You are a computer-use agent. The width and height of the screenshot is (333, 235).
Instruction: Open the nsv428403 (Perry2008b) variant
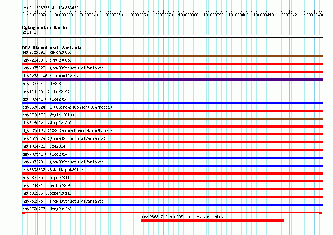pos(47,60)
